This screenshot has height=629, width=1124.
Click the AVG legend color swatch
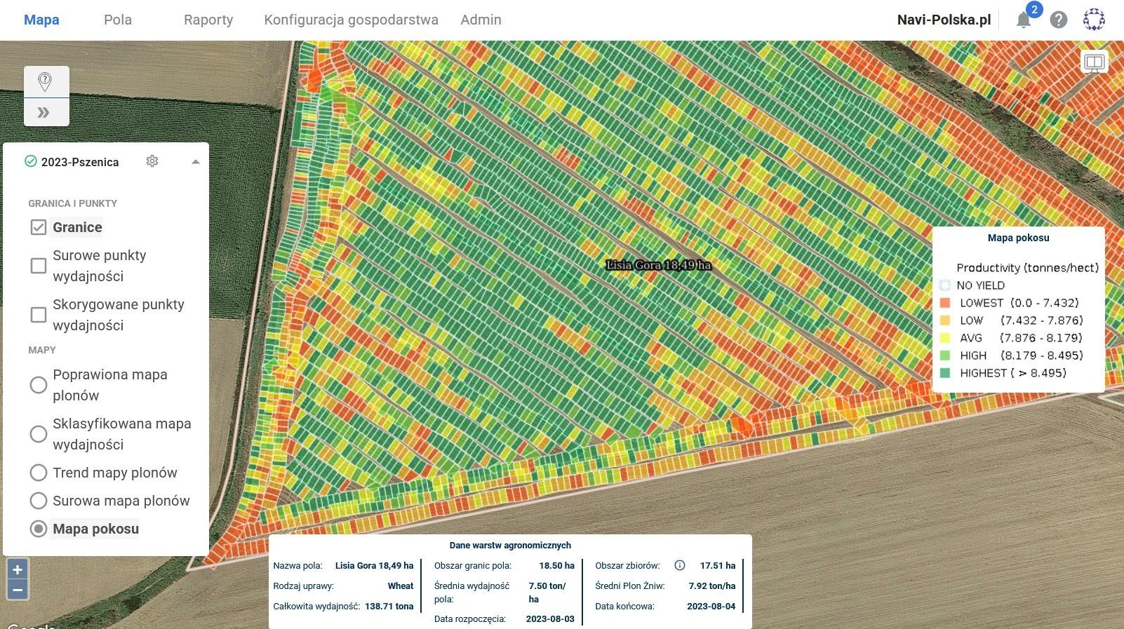pyautogui.click(x=945, y=338)
